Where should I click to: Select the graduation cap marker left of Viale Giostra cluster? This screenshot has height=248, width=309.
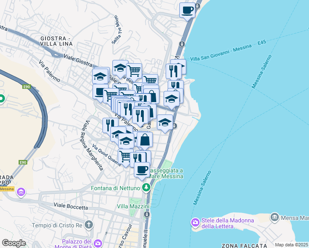coord(100,77)
